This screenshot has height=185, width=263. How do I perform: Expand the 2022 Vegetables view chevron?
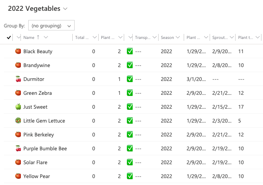(x=65, y=9)
